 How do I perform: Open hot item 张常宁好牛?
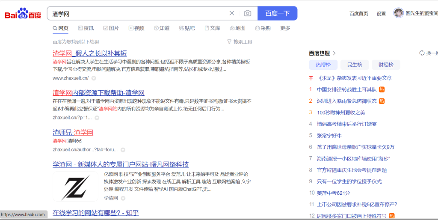click(329, 136)
